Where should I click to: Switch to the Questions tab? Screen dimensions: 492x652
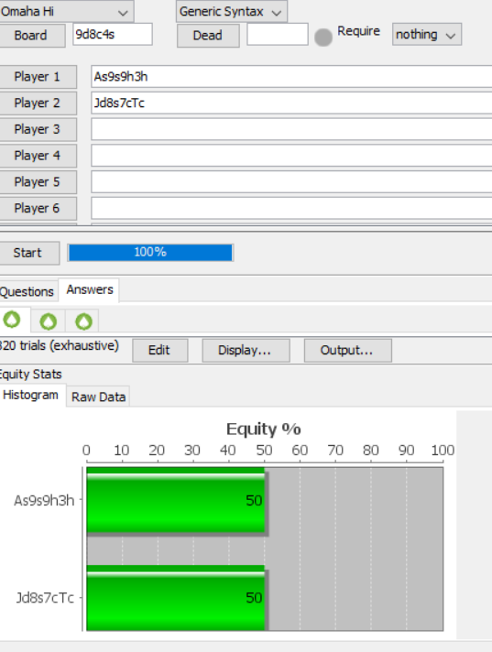pos(27,291)
